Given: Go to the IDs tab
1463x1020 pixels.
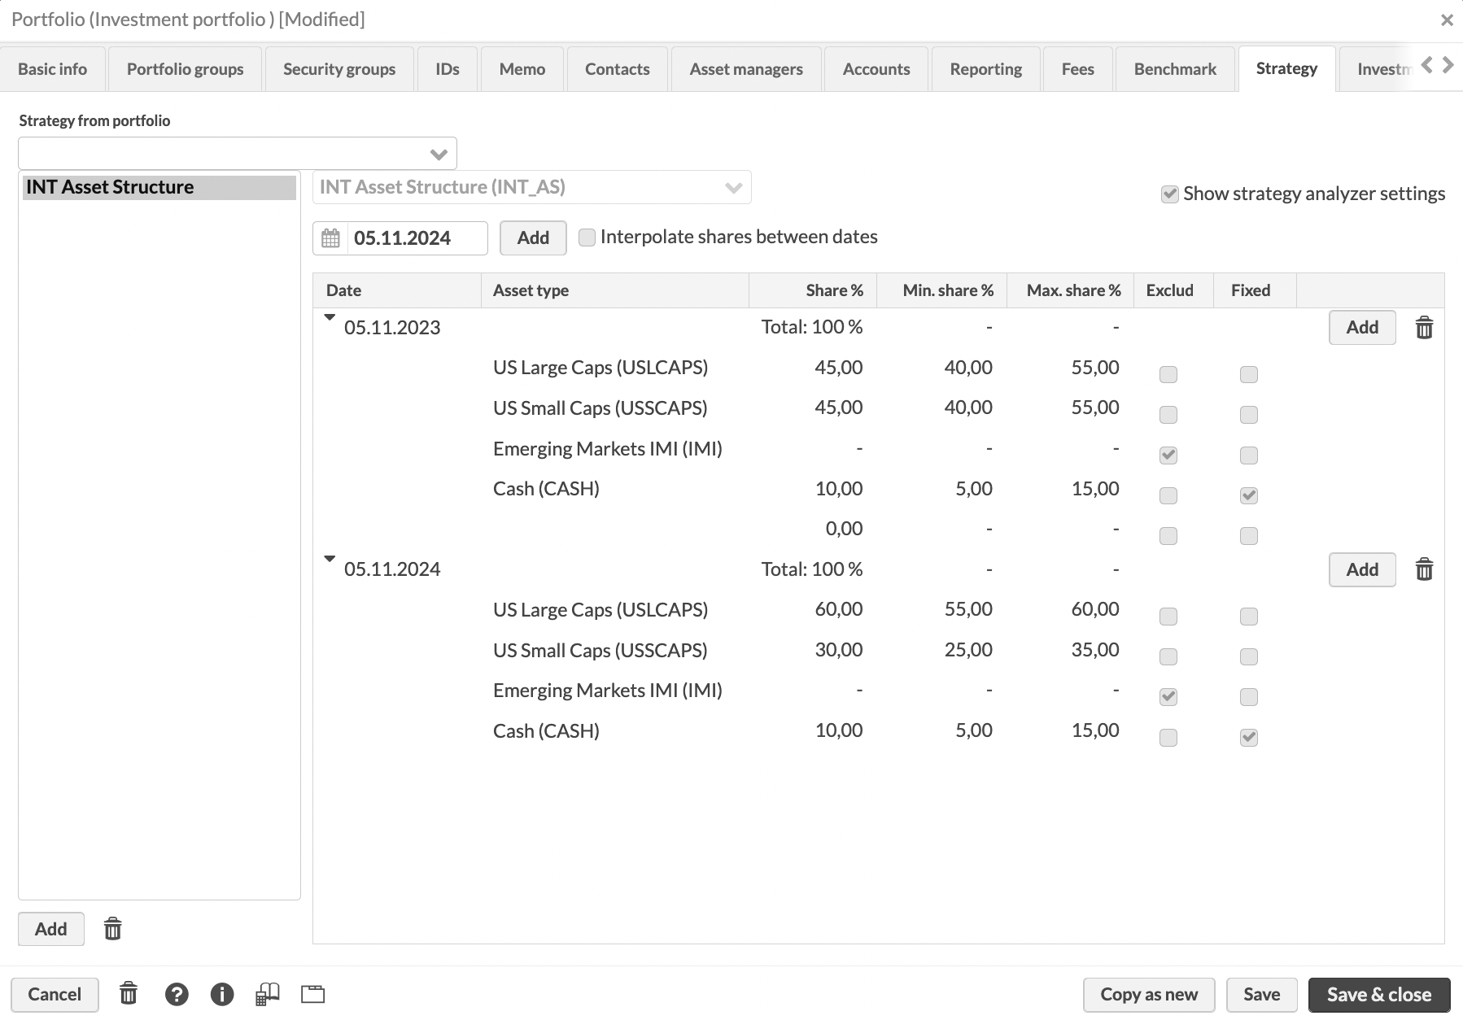Looking at the screenshot, I should [x=448, y=69].
